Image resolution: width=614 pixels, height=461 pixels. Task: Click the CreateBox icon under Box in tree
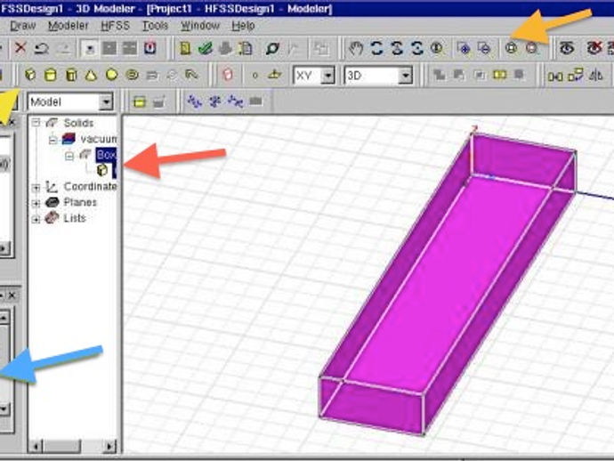[x=102, y=170]
